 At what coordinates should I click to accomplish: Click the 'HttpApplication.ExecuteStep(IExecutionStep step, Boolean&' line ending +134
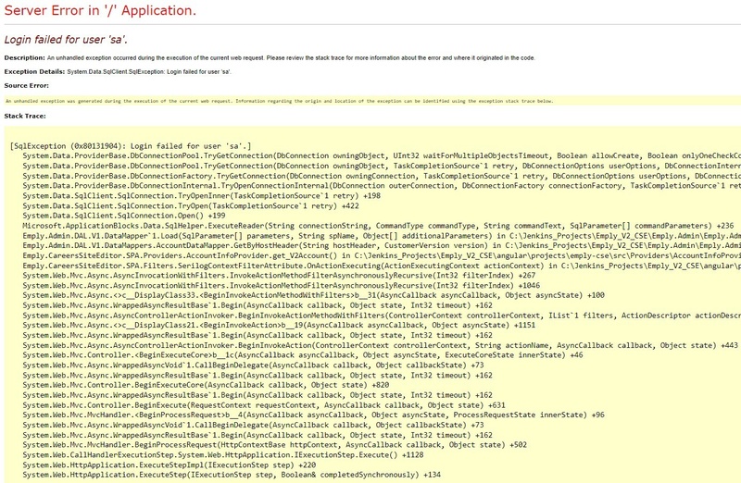coord(232,475)
